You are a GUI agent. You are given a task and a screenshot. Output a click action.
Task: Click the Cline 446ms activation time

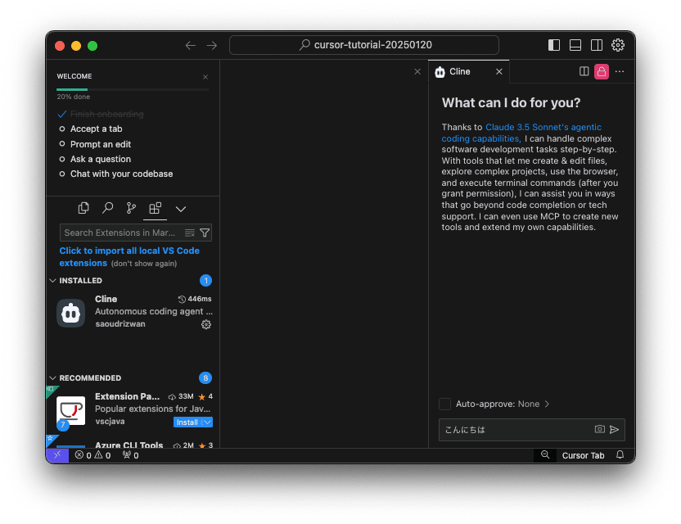click(195, 299)
